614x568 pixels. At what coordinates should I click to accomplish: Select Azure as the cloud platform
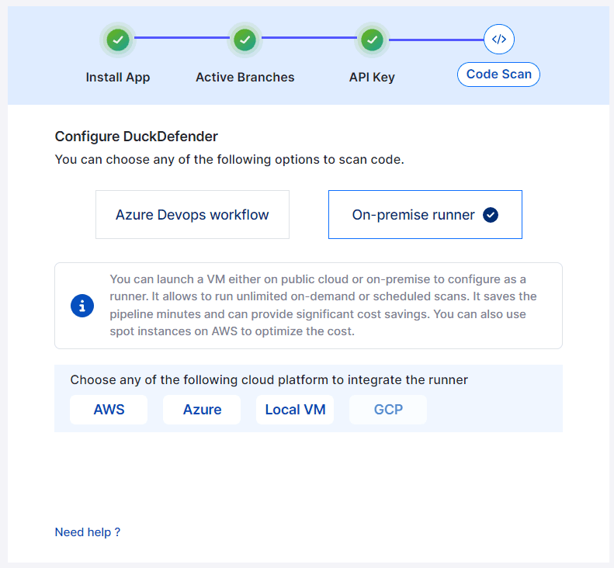[x=202, y=410]
